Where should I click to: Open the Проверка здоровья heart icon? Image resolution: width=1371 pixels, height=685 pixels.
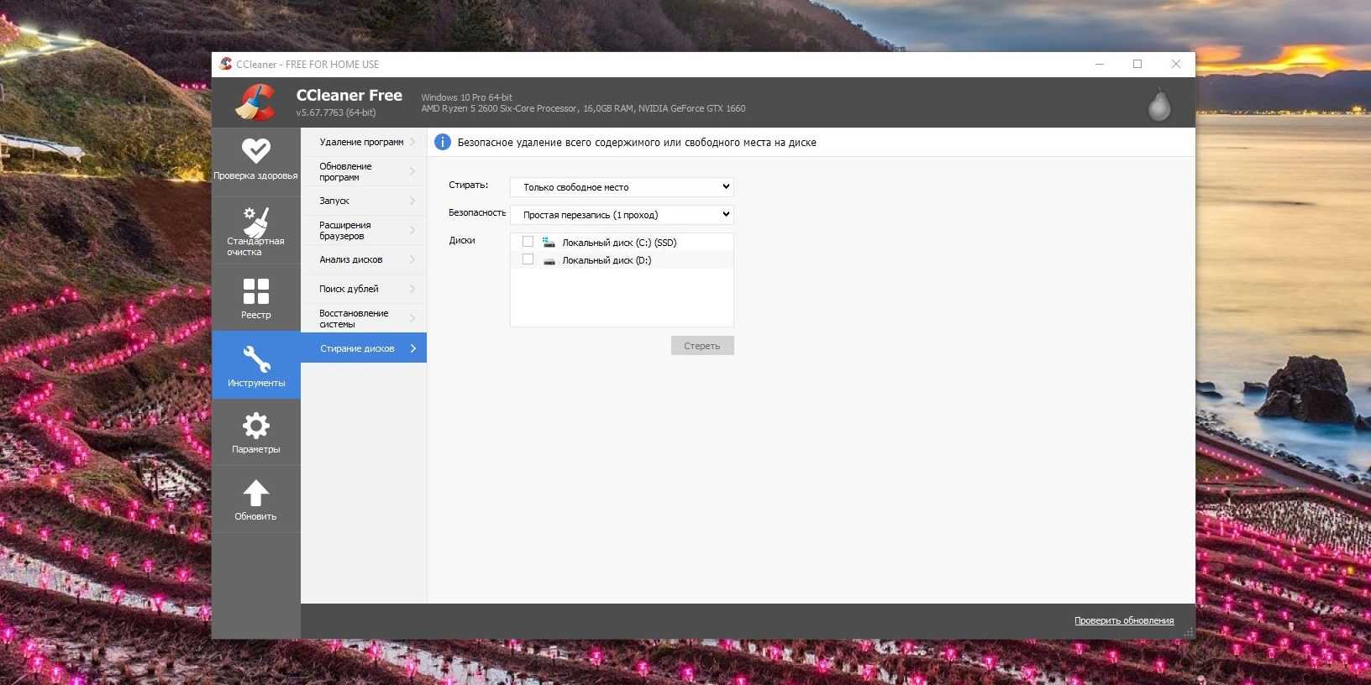(x=256, y=151)
